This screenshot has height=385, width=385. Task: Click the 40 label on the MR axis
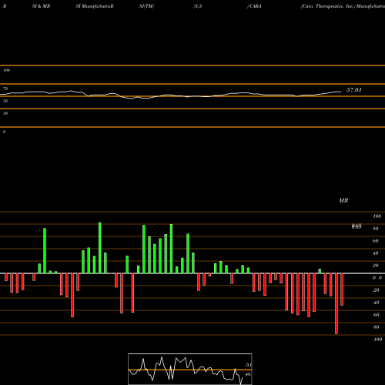(x=376, y=253)
